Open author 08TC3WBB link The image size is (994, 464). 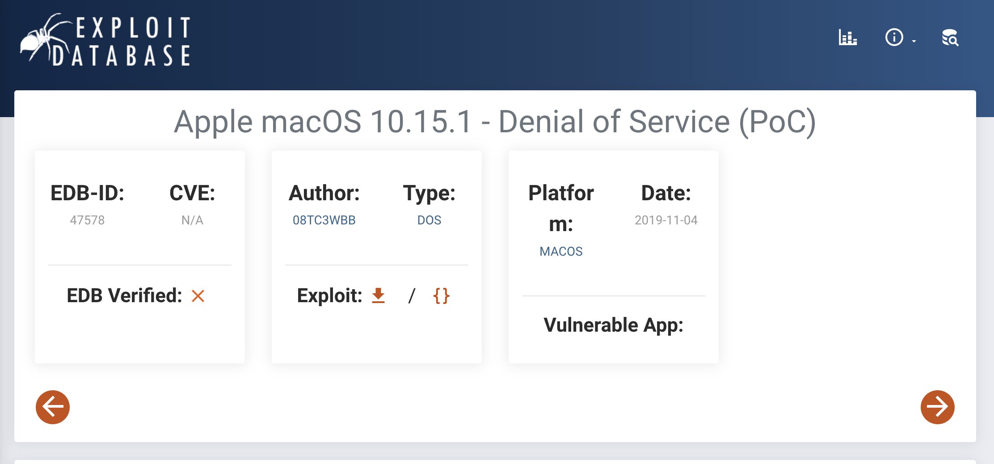(x=324, y=220)
